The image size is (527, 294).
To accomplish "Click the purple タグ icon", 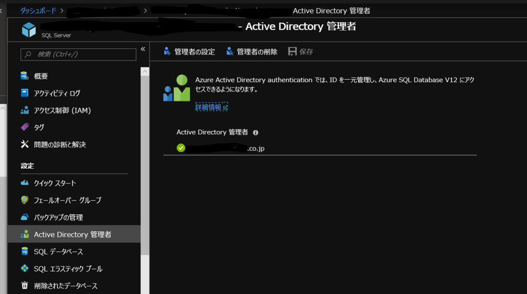I will click(x=25, y=127).
